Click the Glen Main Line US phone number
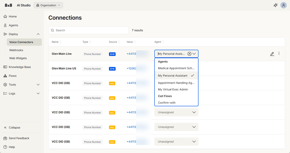Viewport: 290px width, 153px height. (x=131, y=68)
